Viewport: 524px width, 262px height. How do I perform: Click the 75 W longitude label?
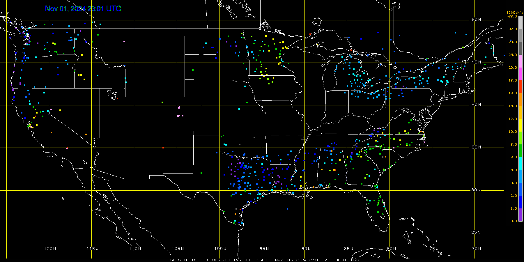point(434,249)
